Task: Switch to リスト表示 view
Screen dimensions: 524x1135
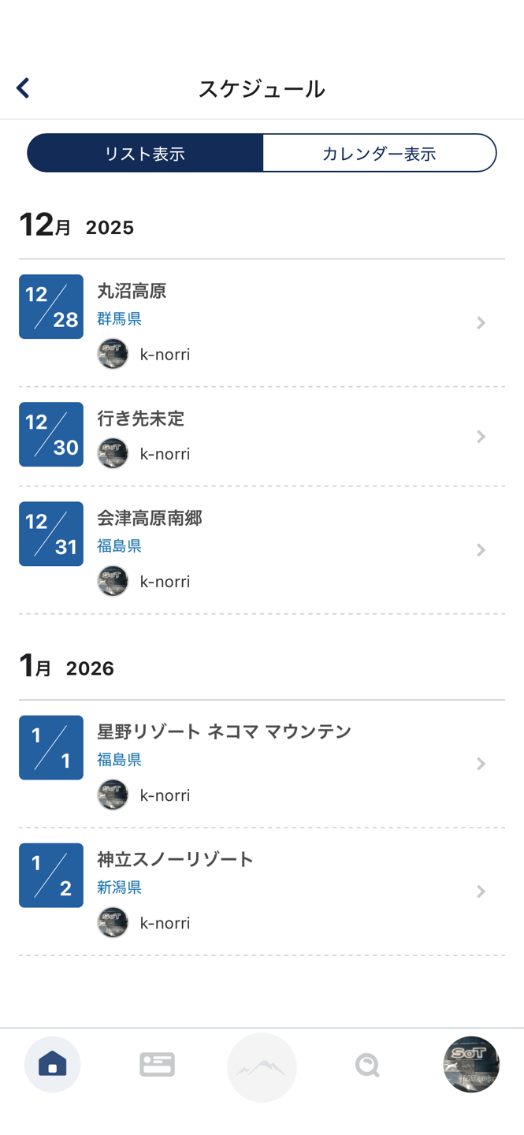Action: coord(145,153)
